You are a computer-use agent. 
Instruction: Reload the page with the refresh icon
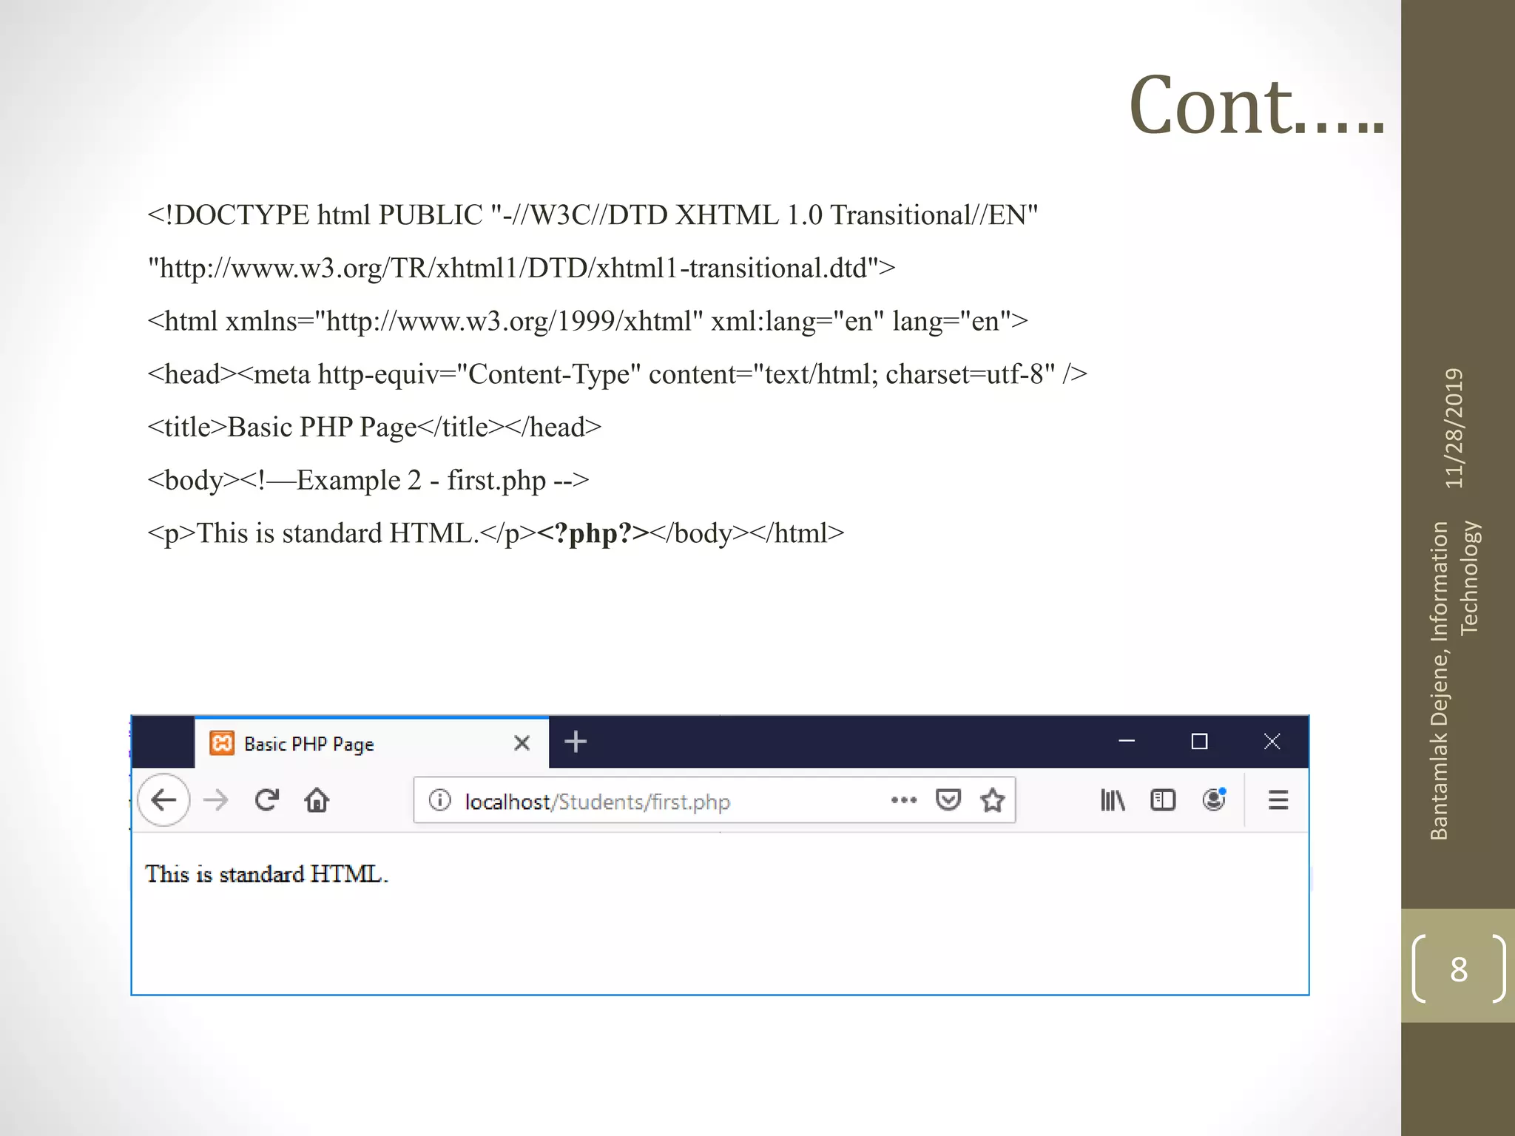[266, 800]
